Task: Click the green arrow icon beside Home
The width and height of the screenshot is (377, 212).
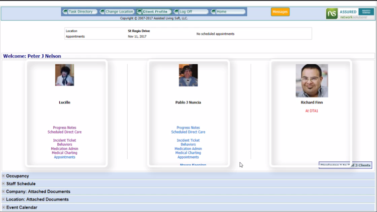Action: pyautogui.click(x=213, y=12)
